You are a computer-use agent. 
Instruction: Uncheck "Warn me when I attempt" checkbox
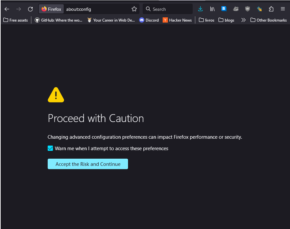click(x=50, y=149)
